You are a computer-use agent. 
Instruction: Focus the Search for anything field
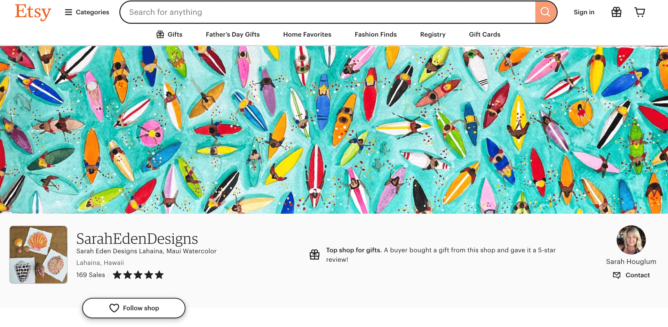pos(327,12)
